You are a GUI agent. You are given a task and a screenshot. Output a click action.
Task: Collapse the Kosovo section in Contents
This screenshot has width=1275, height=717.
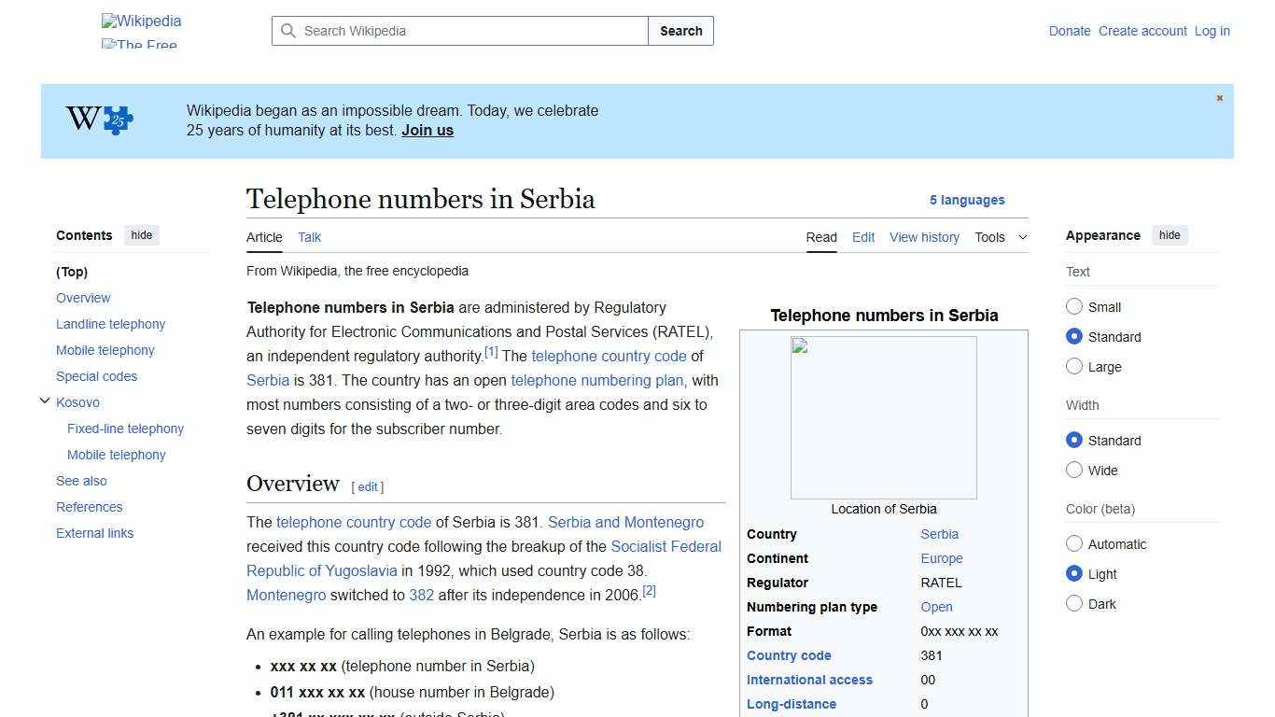pyautogui.click(x=45, y=401)
